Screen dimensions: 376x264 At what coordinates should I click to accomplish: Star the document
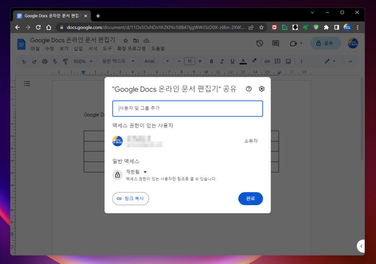coord(125,41)
